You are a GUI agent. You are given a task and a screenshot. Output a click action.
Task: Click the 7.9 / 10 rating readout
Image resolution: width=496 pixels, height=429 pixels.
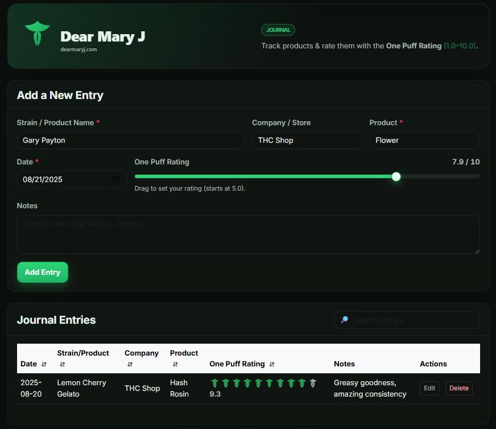pyautogui.click(x=466, y=162)
